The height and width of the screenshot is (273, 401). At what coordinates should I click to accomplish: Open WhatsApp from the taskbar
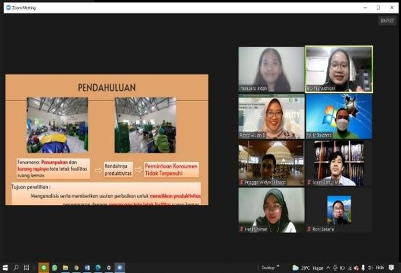(x=55, y=267)
